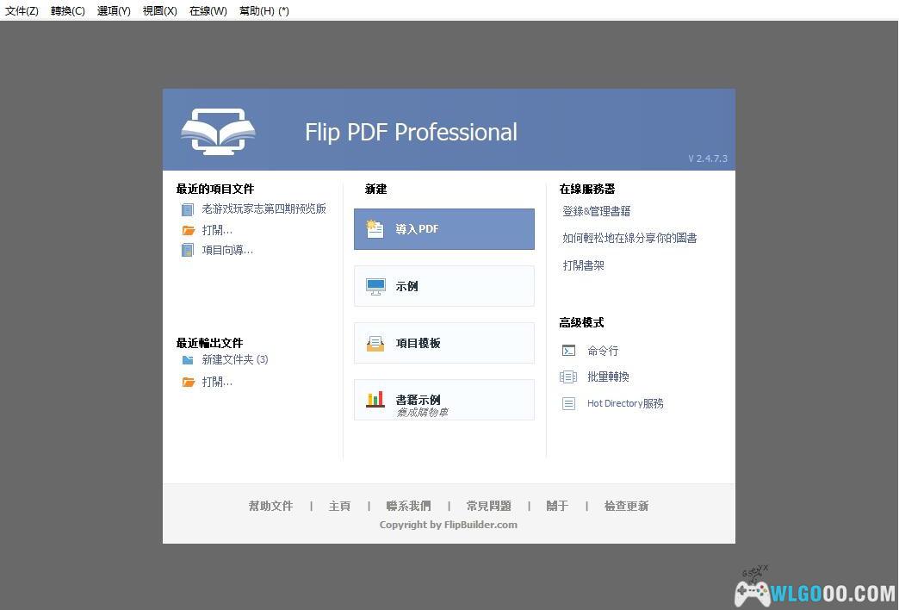This screenshot has width=899, height=610.
Task: Open the 視圖(X) menu
Action: 158,10
